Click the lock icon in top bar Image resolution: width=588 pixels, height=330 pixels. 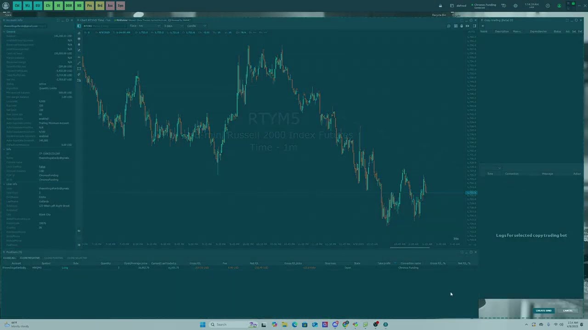tap(440, 5)
